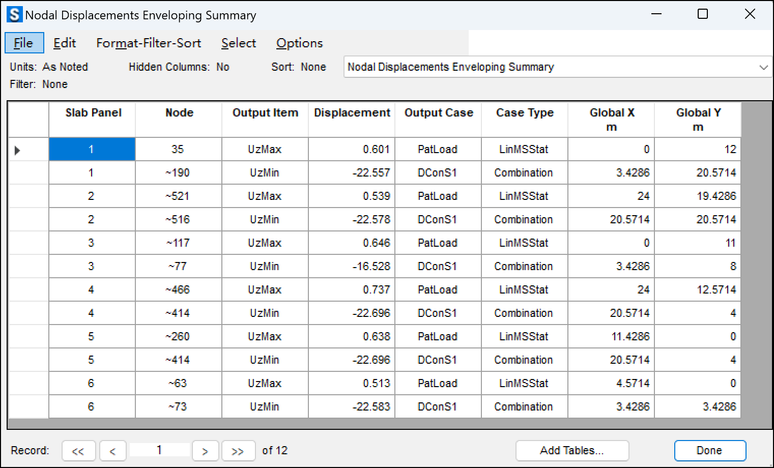The image size is (774, 468).
Task: Open the Options menu
Action: point(299,43)
